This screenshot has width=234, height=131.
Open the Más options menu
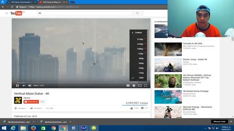pos(50,108)
